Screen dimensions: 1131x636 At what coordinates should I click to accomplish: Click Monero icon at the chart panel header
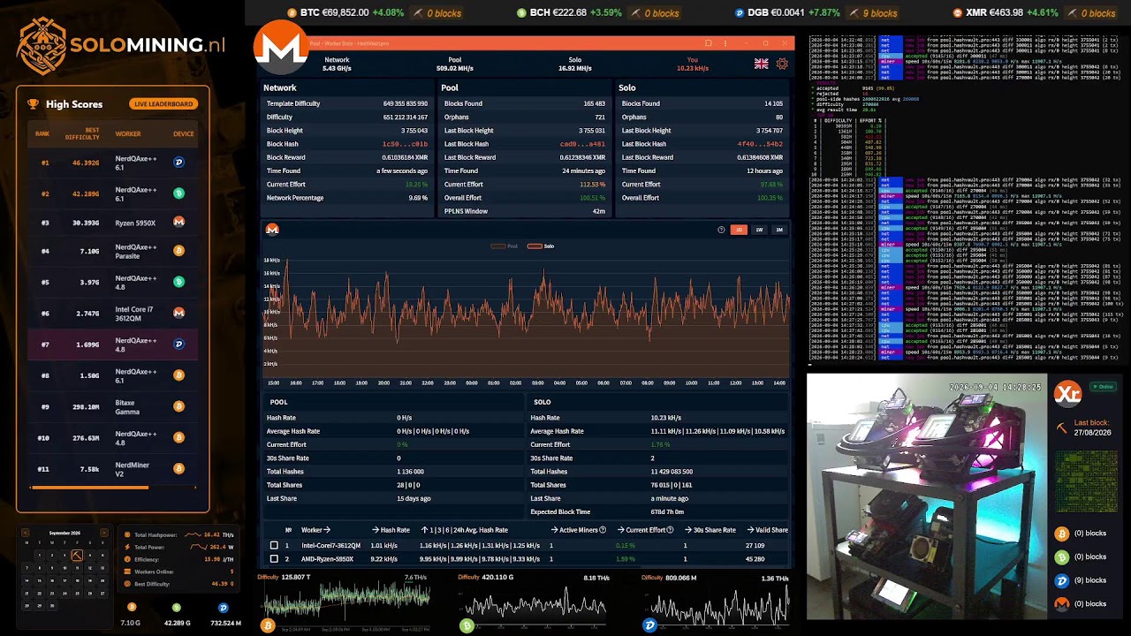point(272,230)
